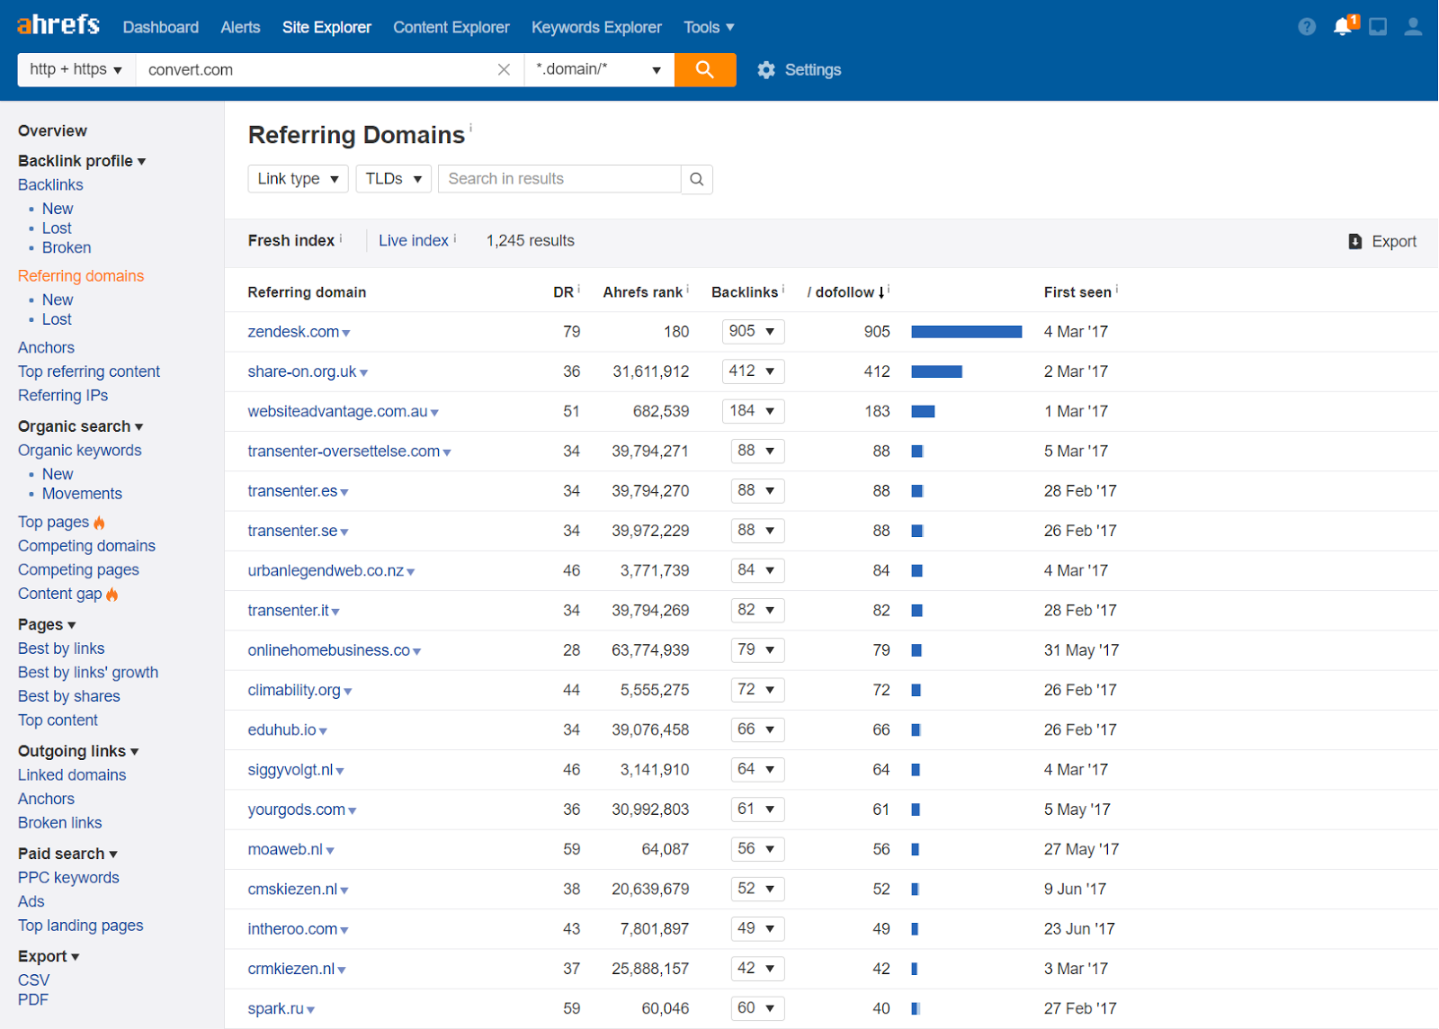Expand the websiteadvantage.com.au backlinks 184 dropdown

[x=754, y=411]
